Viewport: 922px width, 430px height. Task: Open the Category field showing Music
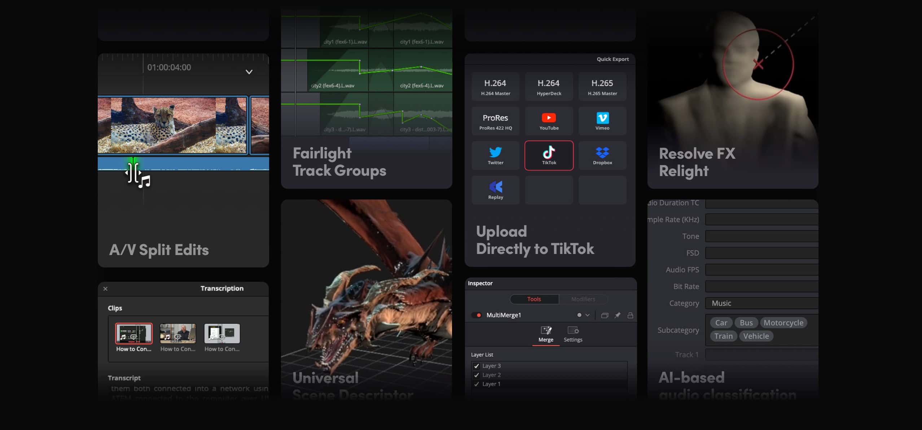761,303
